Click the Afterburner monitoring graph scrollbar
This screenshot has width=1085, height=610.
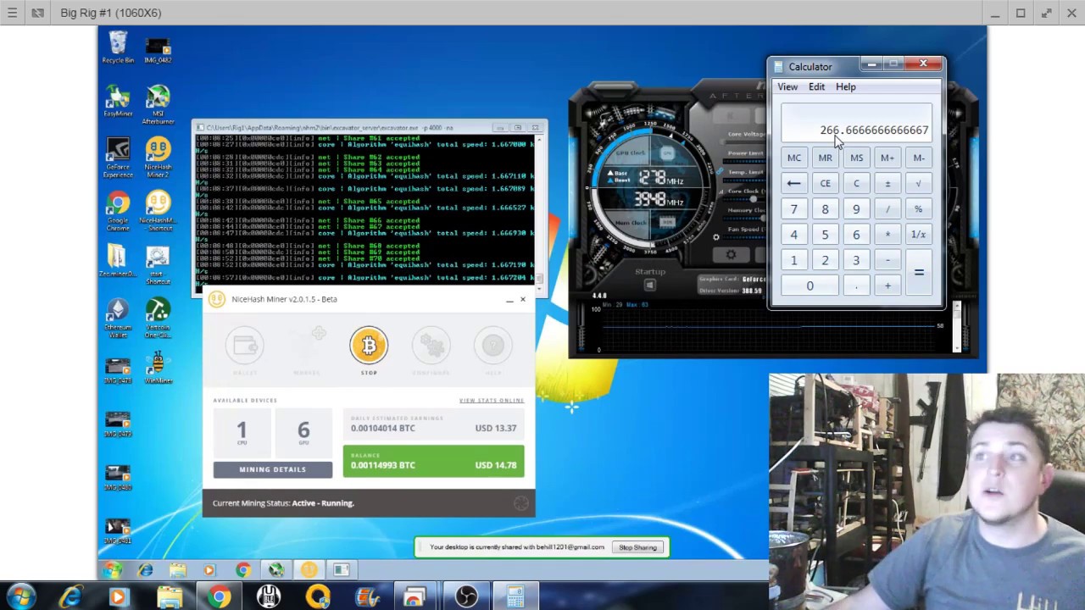957,325
